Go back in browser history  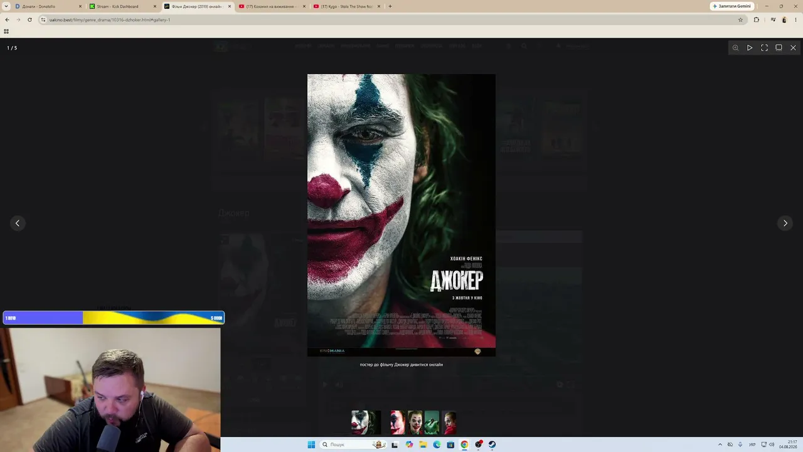(7, 19)
